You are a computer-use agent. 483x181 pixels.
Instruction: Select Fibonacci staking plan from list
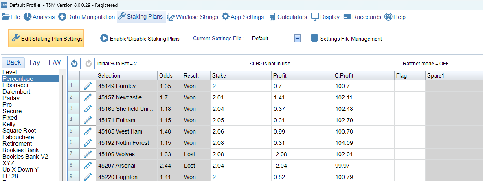point(16,85)
